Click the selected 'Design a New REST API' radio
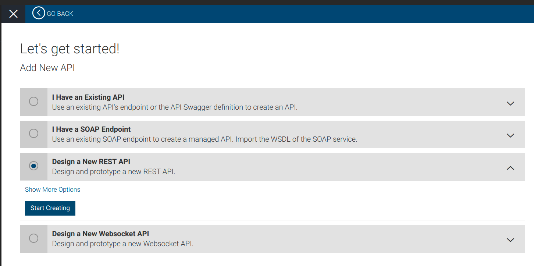The width and height of the screenshot is (534, 266). click(33, 166)
